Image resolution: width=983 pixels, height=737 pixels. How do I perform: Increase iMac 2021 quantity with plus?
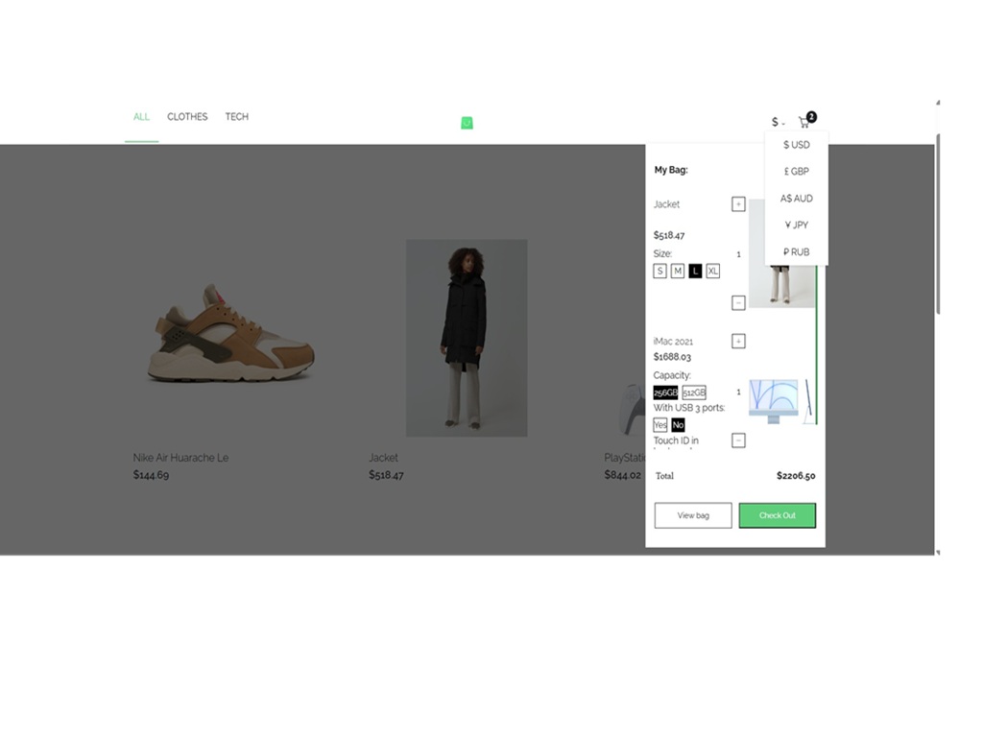pos(738,341)
